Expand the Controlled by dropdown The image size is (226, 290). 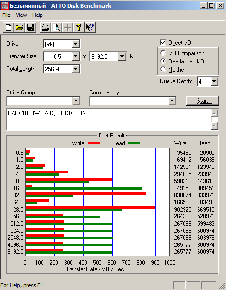tap(172, 101)
